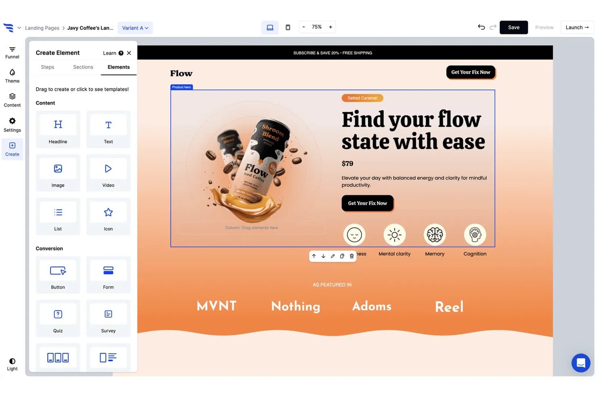Edit the selected section with pencil
Screen dimensions: 598x398
[333, 256]
